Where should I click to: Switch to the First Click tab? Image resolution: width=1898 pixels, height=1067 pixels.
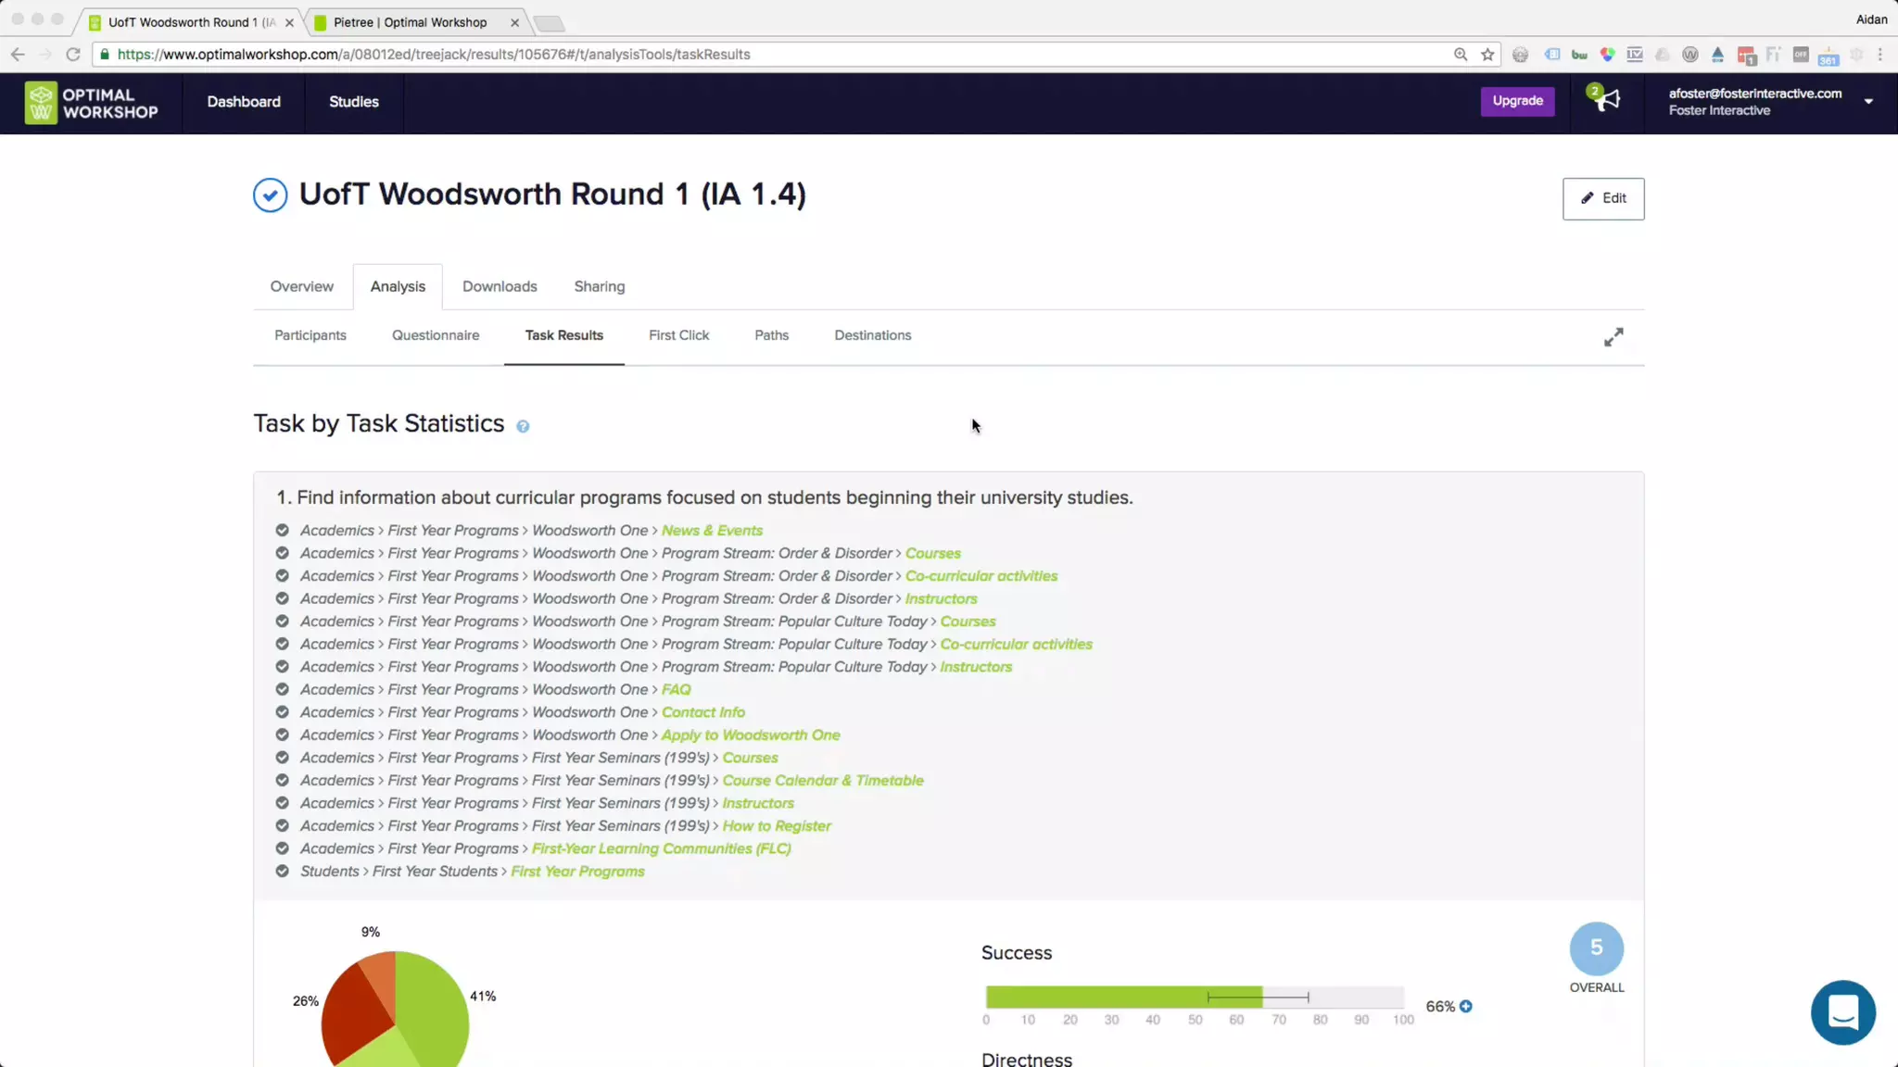click(x=678, y=335)
